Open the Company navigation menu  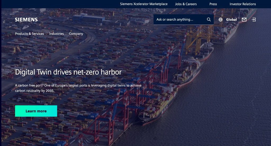click(76, 34)
